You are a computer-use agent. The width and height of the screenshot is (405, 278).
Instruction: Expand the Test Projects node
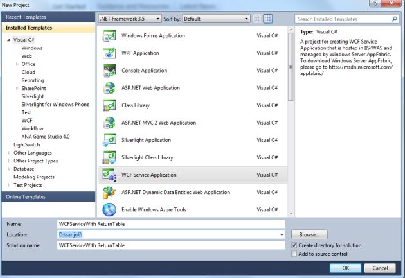9,185
